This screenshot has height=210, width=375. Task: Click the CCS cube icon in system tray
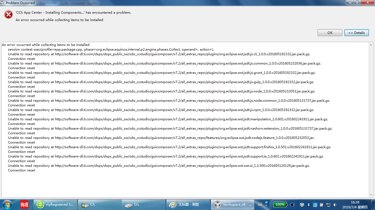tap(302, 205)
